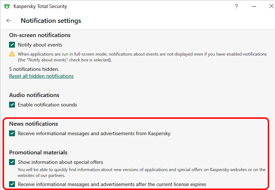Uncheck Show information about special offers
The height and width of the screenshot is (190, 275).
12,162
